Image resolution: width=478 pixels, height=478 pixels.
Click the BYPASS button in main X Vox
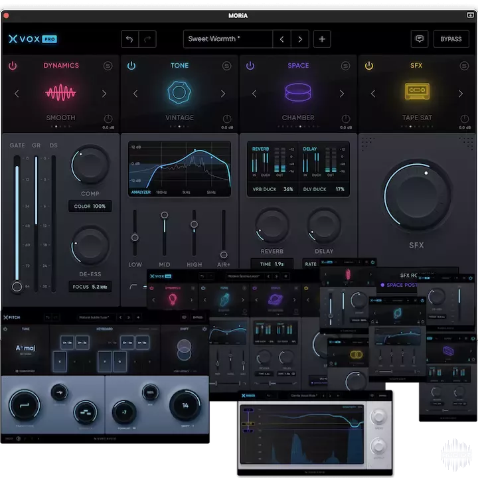tap(451, 39)
